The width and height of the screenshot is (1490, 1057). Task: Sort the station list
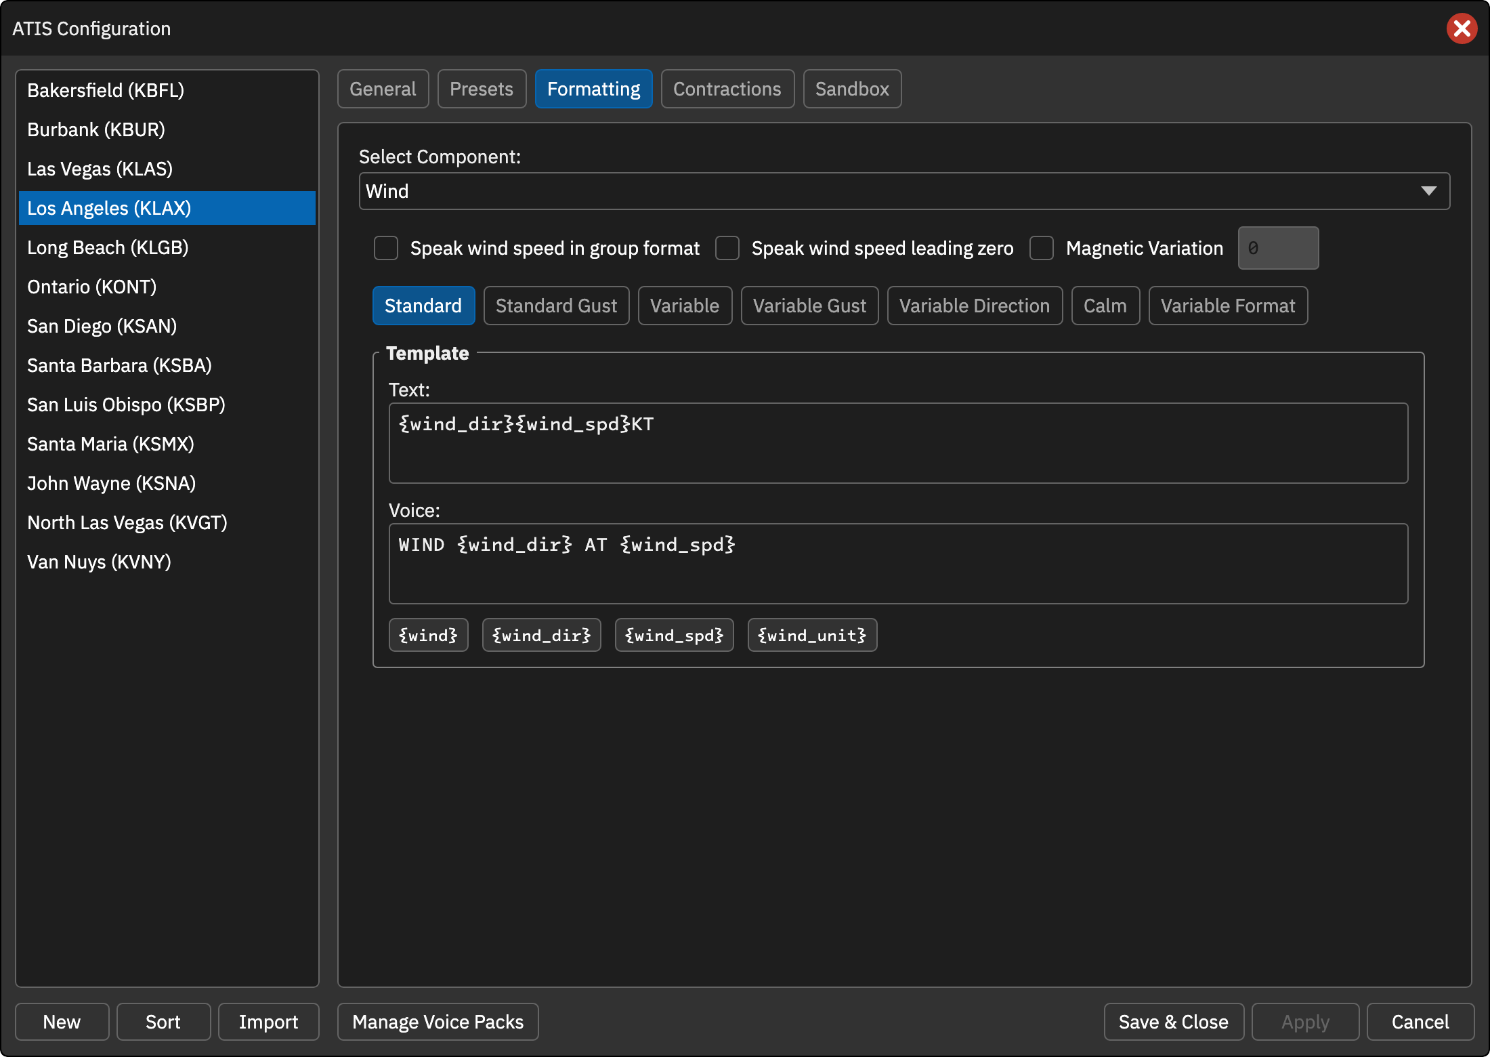[163, 1022]
